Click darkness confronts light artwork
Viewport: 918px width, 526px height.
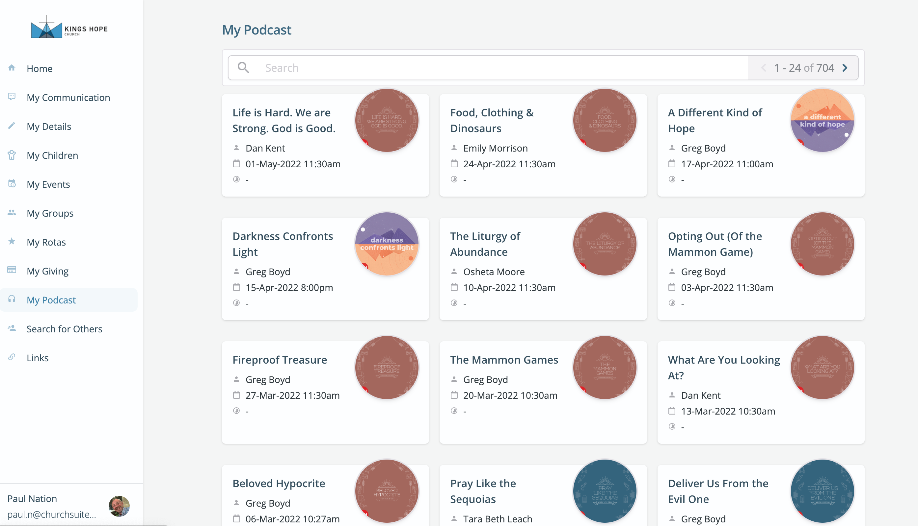387,244
